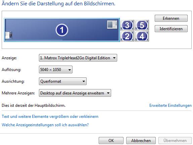Select monitor 4 thumbnail
Viewport: 193px width, 145px height.
point(142,36)
